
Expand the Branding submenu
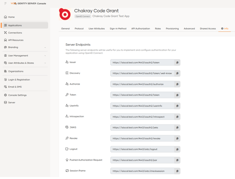click(45, 47)
